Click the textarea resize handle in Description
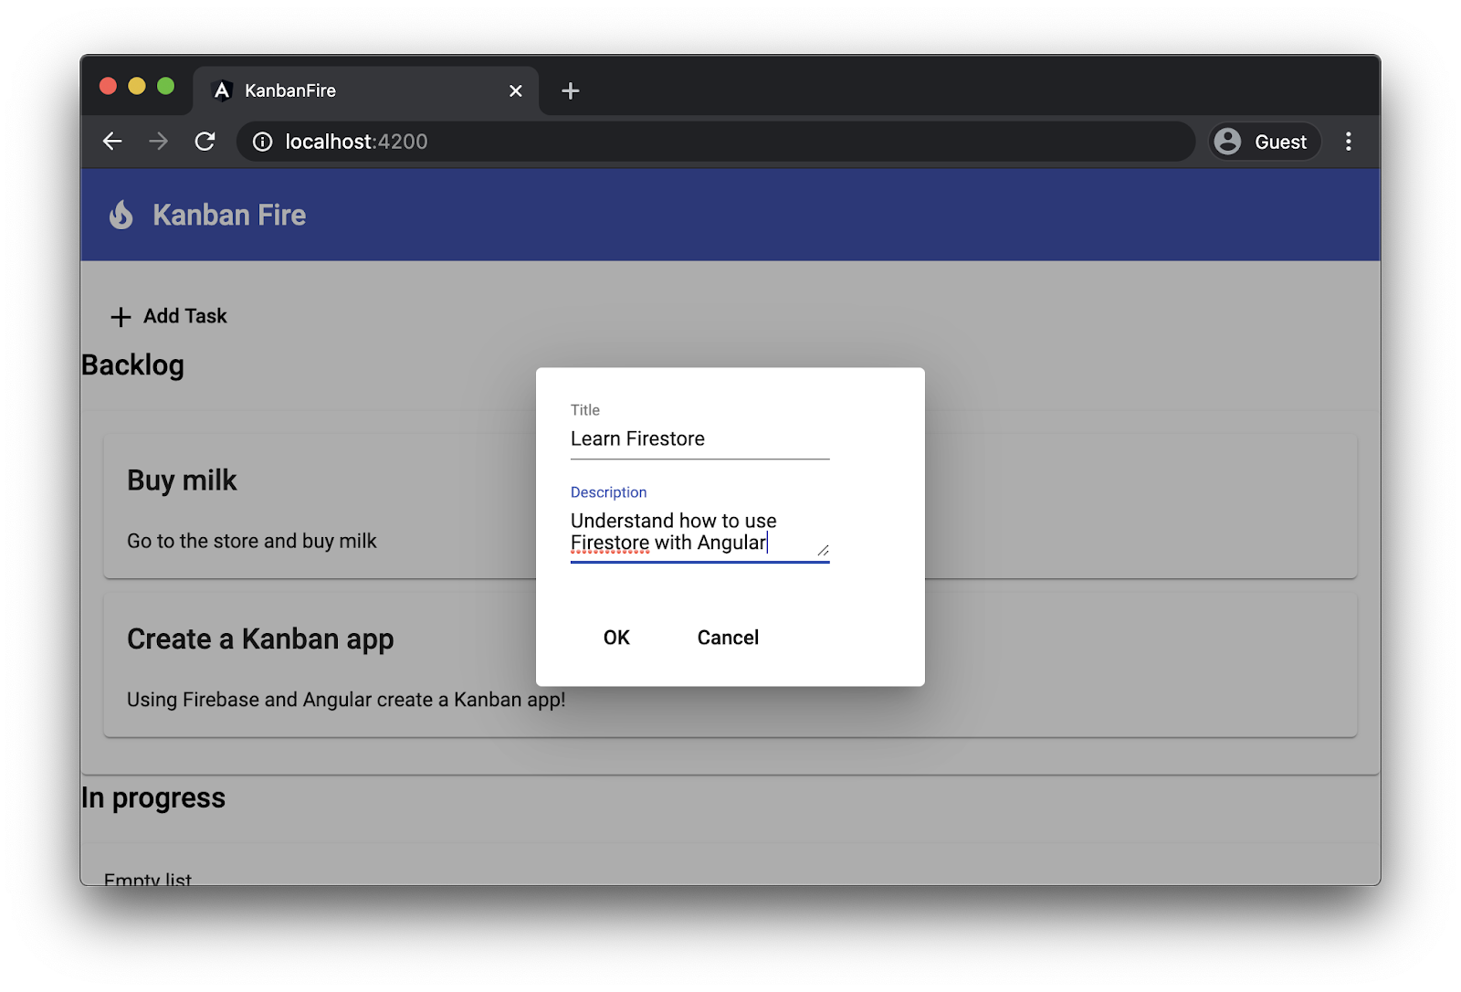The height and width of the screenshot is (992, 1461). [x=823, y=549]
